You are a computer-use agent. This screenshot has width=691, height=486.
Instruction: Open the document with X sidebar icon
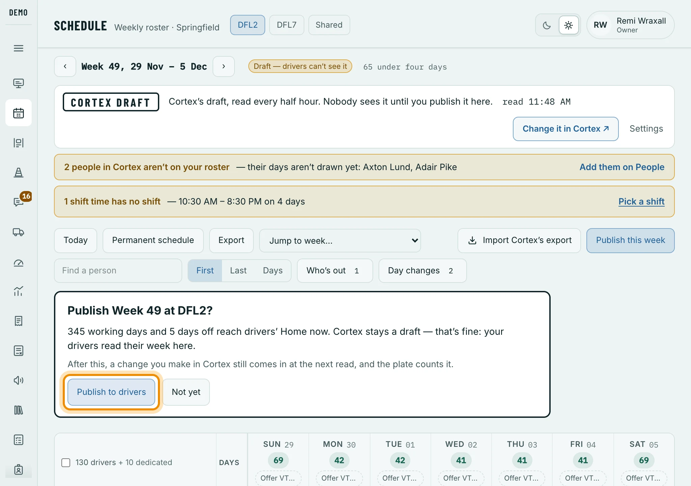(19, 351)
